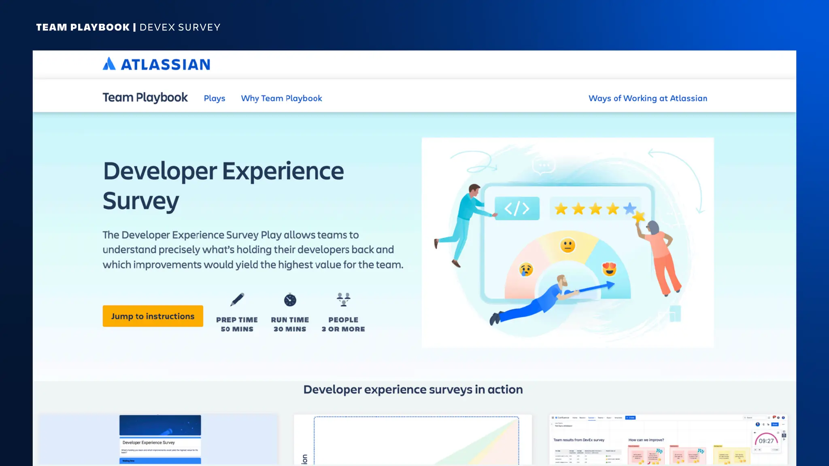Click the stopwatch Run Time icon
Image resolution: width=829 pixels, height=466 pixels.
coord(290,300)
